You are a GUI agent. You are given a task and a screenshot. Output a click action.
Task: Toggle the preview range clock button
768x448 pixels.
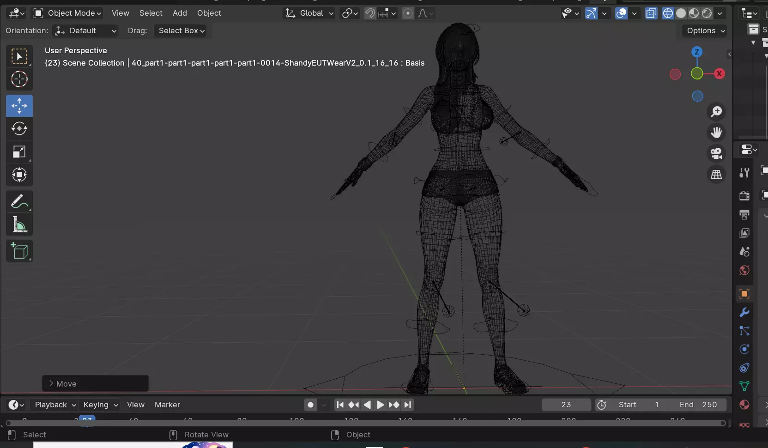(602, 405)
